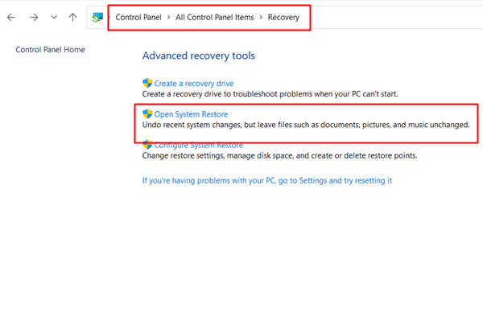Select the All Control Panel Items breadcrumb
This screenshot has height=326, width=483.
[x=214, y=17]
